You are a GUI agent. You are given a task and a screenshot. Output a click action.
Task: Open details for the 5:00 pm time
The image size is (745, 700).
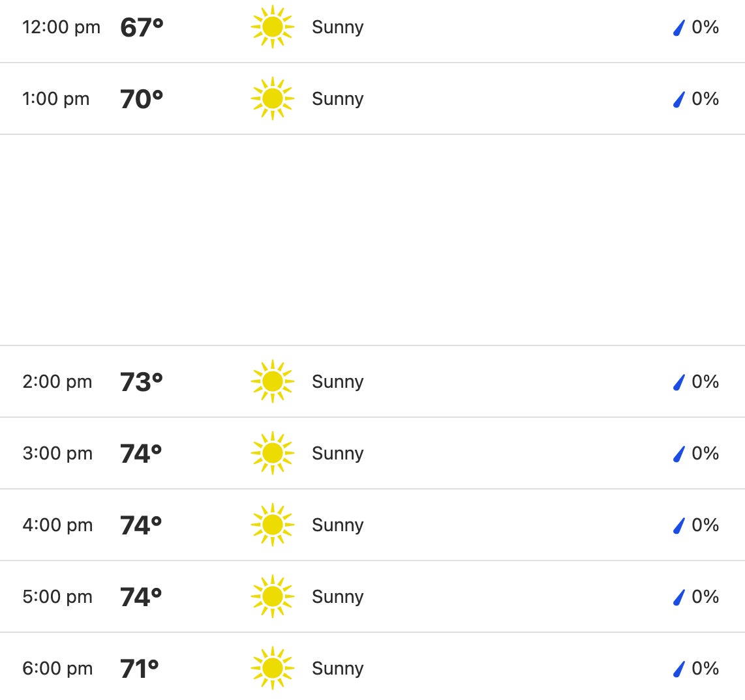(57, 597)
